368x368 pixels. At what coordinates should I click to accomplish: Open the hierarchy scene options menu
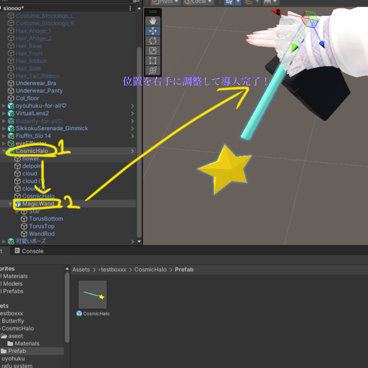click(x=130, y=8)
